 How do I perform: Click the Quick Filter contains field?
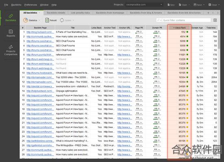(187, 20)
